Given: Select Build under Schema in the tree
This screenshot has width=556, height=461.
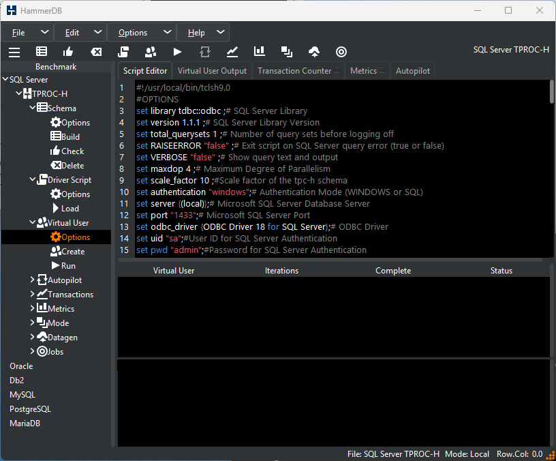Looking at the screenshot, I should (x=65, y=136).
